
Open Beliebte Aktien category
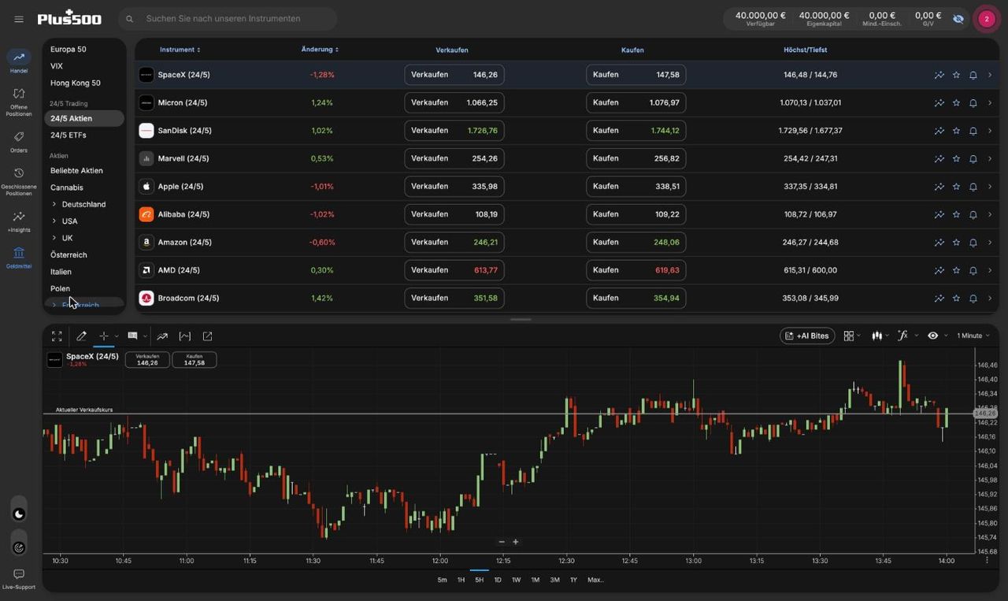tap(76, 171)
